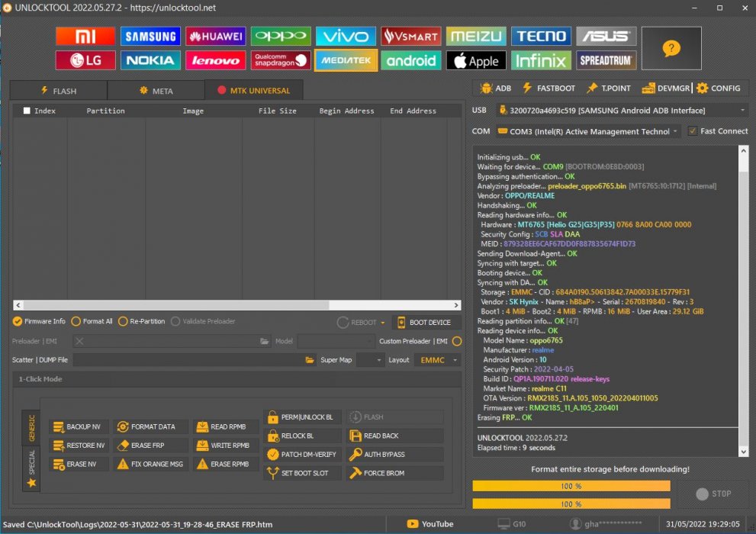Click the BACKUP NV button
756x534 pixels.
click(79, 426)
